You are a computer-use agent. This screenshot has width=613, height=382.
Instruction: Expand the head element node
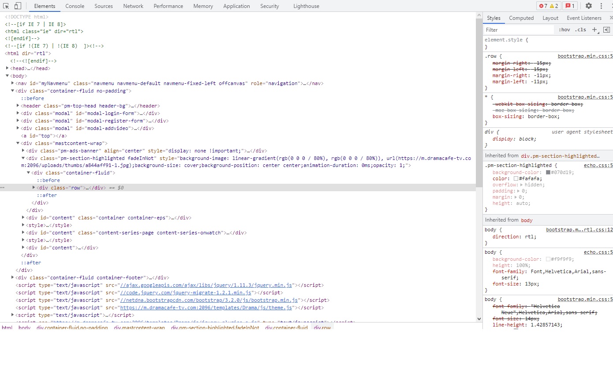click(x=7, y=68)
